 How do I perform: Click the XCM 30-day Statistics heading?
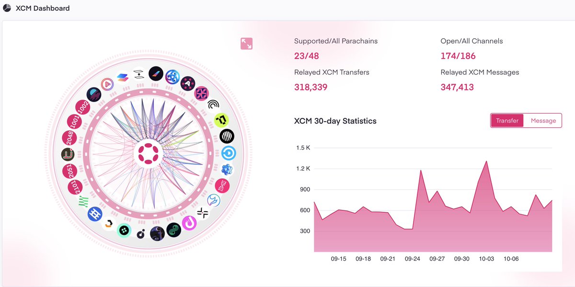click(335, 121)
